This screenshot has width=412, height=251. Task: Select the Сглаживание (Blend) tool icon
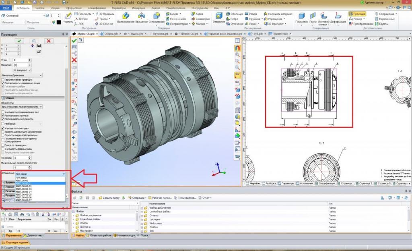(x=157, y=17)
